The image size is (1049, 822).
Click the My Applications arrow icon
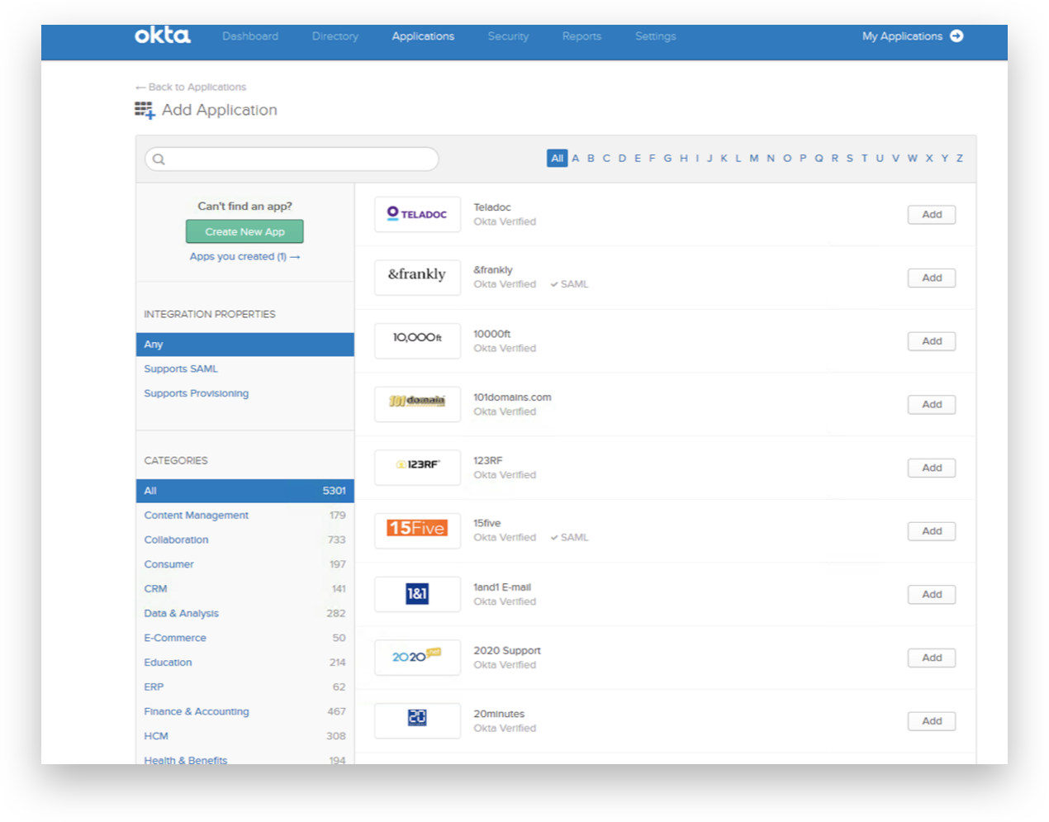pyautogui.click(x=956, y=36)
